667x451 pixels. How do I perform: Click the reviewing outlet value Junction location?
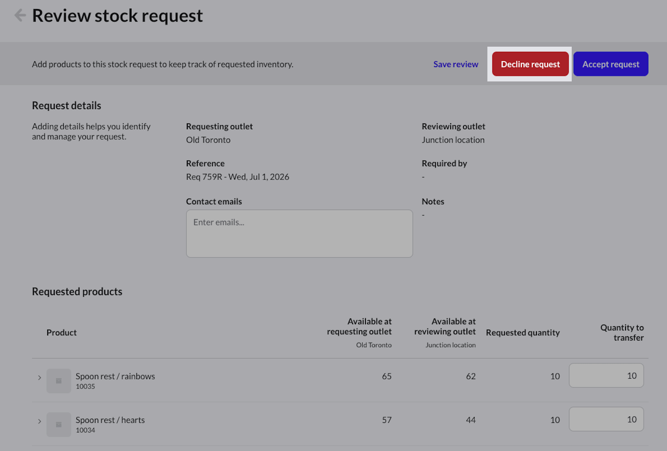[453, 140]
